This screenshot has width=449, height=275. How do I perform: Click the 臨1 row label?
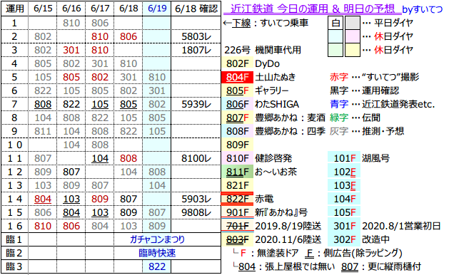click(x=14, y=239)
